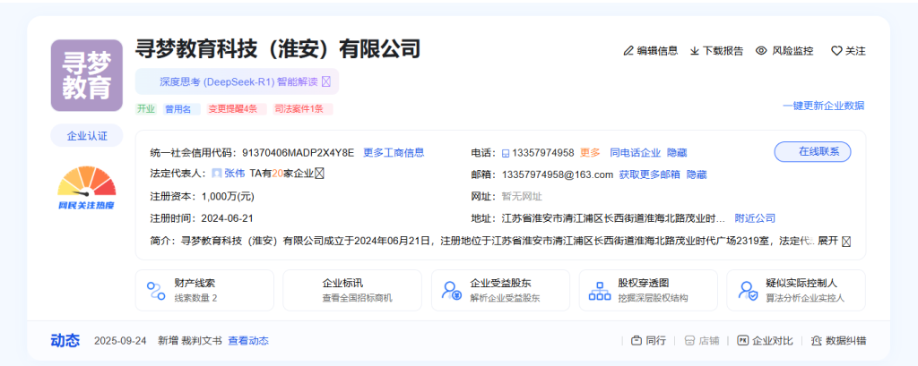Open 更多工商信息 link
The width and height of the screenshot is (918, 366).
[394, 153]
